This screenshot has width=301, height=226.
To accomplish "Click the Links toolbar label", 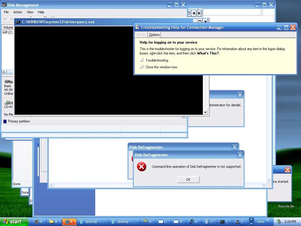I will [260, 222].
